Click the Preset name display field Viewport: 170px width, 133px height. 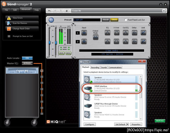[x=87, y=20]
